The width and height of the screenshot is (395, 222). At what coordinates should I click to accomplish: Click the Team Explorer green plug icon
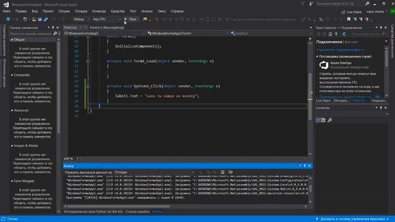coord(336,34)
